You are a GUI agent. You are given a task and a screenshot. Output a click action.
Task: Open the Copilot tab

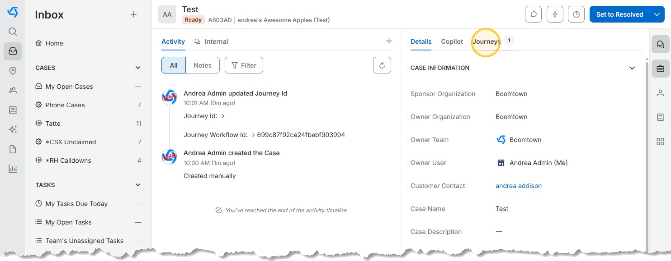pos(452,41)
